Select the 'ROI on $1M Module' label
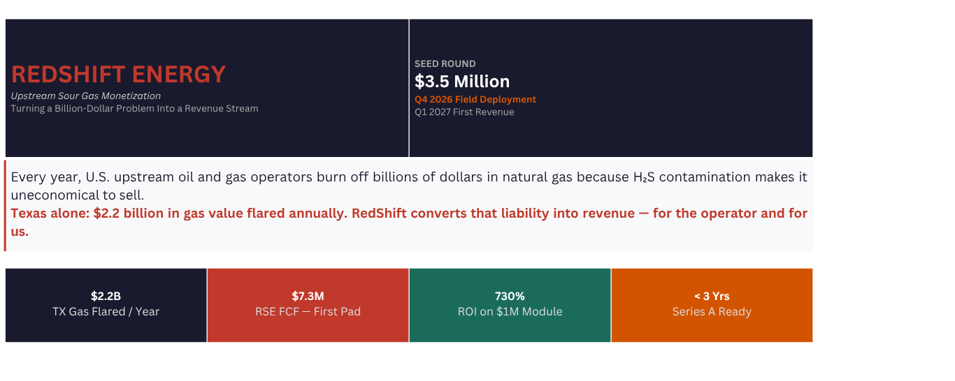Viewport: 955px width, 381px height. pos(510,311)
